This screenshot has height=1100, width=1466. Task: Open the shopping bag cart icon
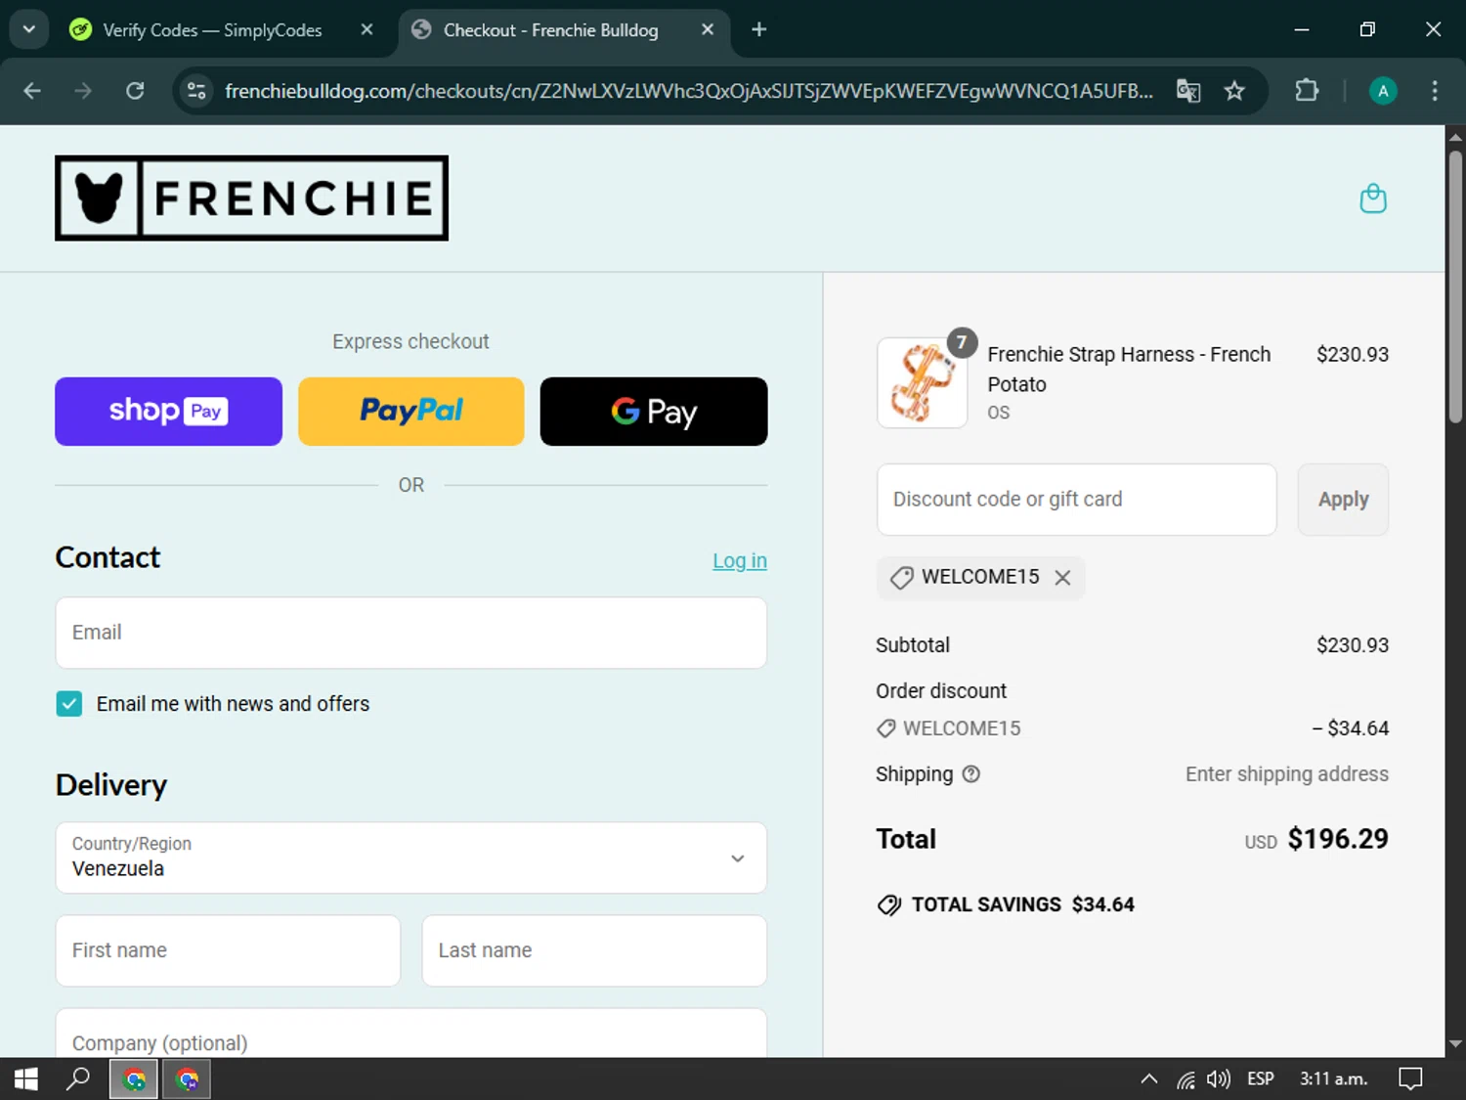tap(1373, 198)
